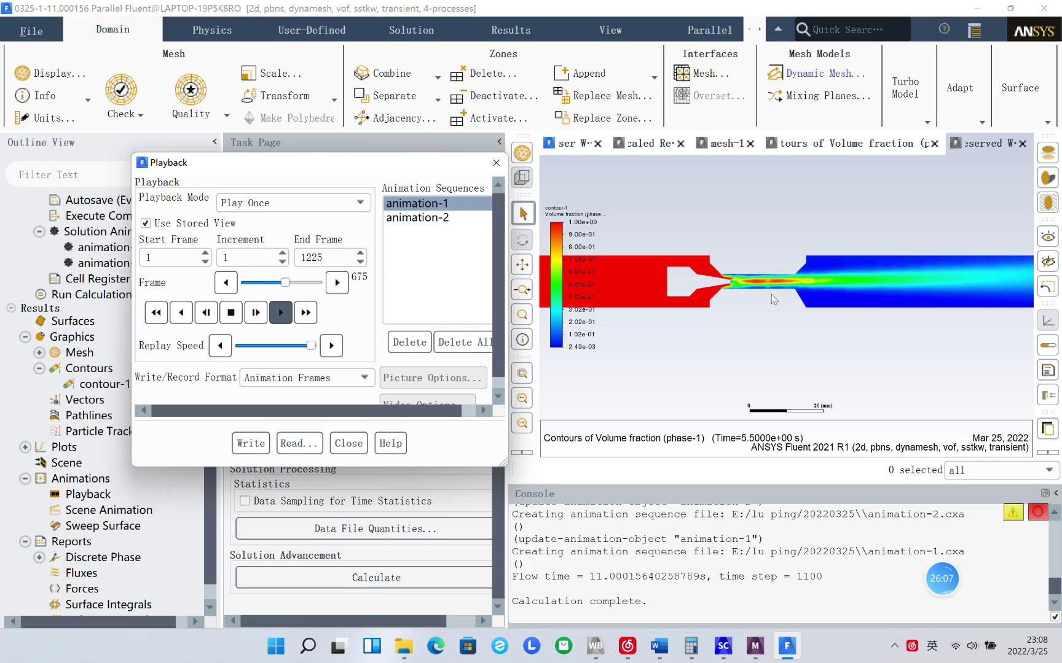Open Deactivate zones dialog
The height and width of the screenshot is (663, 1062).
click(494, 96)
